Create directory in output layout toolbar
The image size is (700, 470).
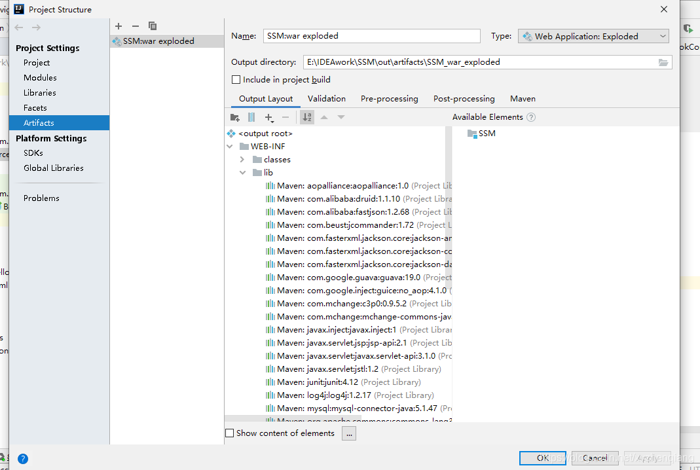point(235,117)
